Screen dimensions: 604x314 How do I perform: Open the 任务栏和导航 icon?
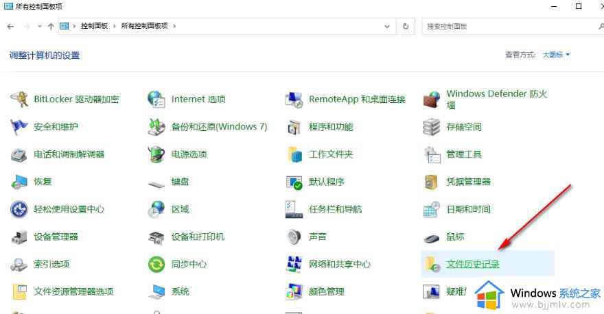294,209
